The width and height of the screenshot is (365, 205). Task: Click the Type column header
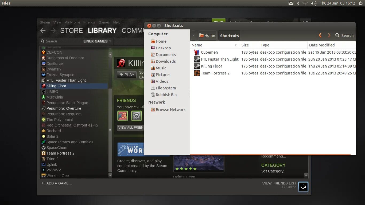(283, 45)
